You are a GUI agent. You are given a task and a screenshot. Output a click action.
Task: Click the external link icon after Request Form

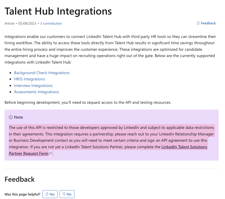click(x=50, y=153)
